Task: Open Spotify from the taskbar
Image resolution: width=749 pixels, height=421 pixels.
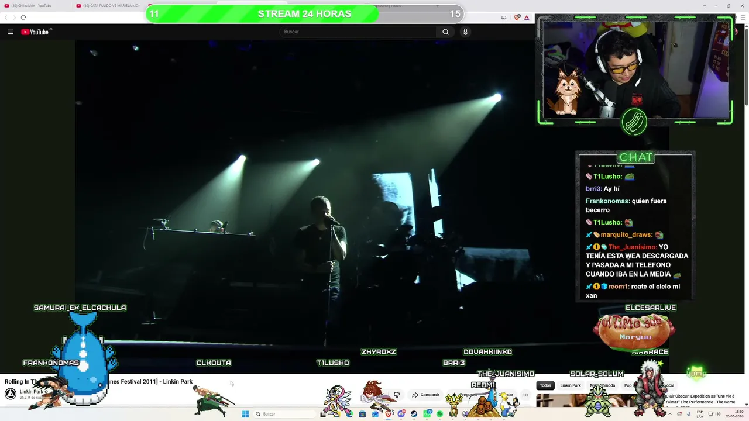Action: [439, 414]
